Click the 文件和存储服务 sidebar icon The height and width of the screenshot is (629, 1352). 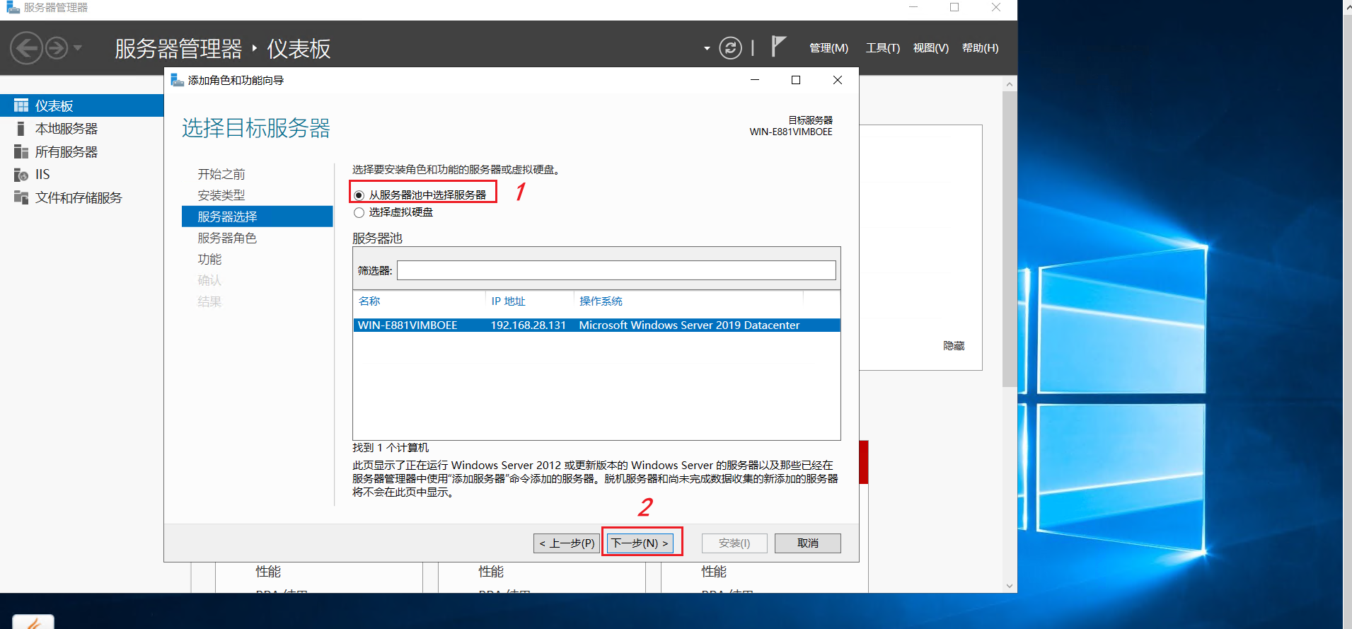tap(21, 197)
